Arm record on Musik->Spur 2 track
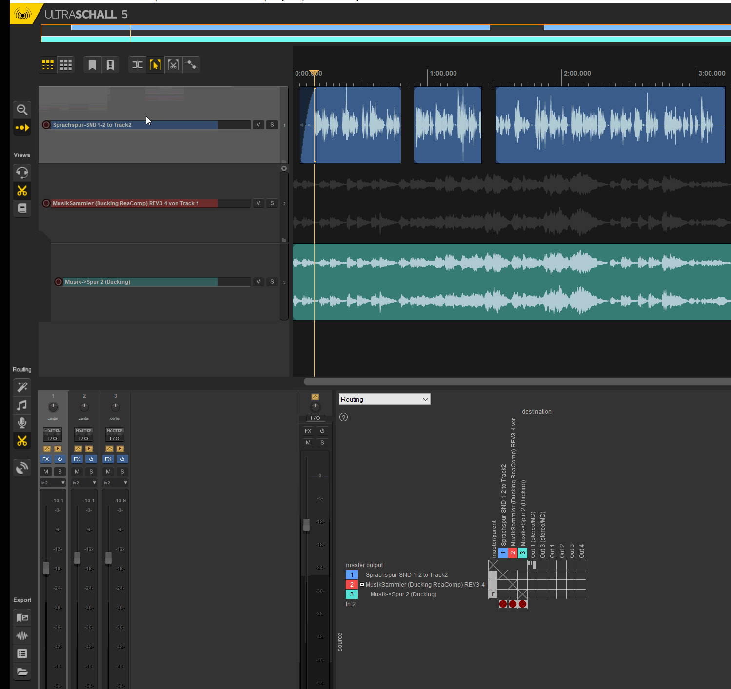The width and height of the screenshot is (731, 689). point(59,282)
